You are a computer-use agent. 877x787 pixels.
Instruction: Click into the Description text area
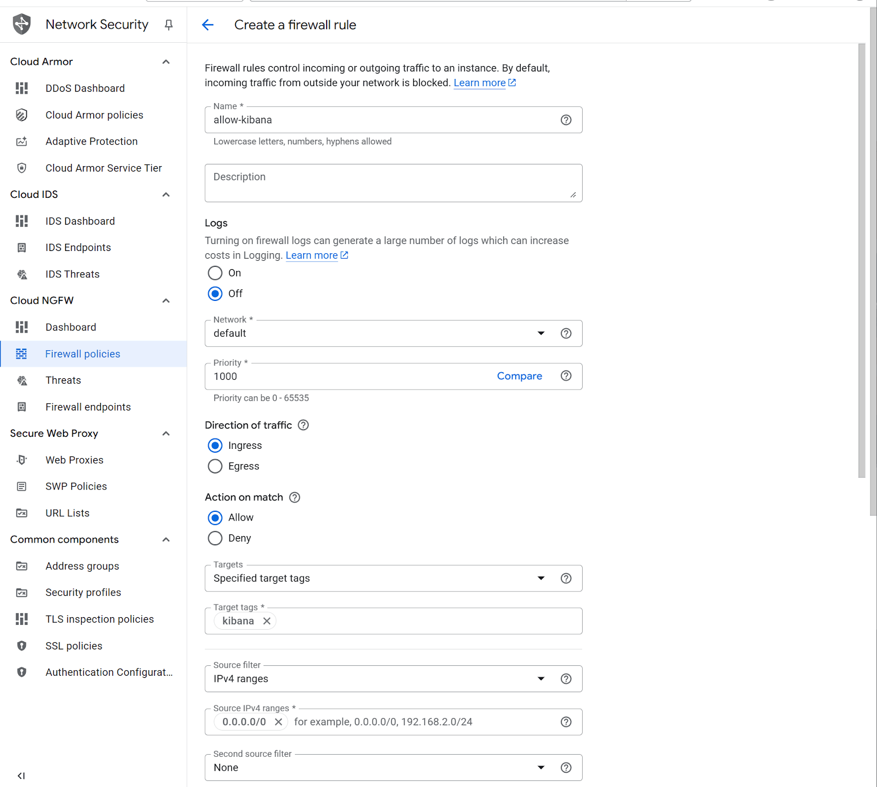(392, 183)
